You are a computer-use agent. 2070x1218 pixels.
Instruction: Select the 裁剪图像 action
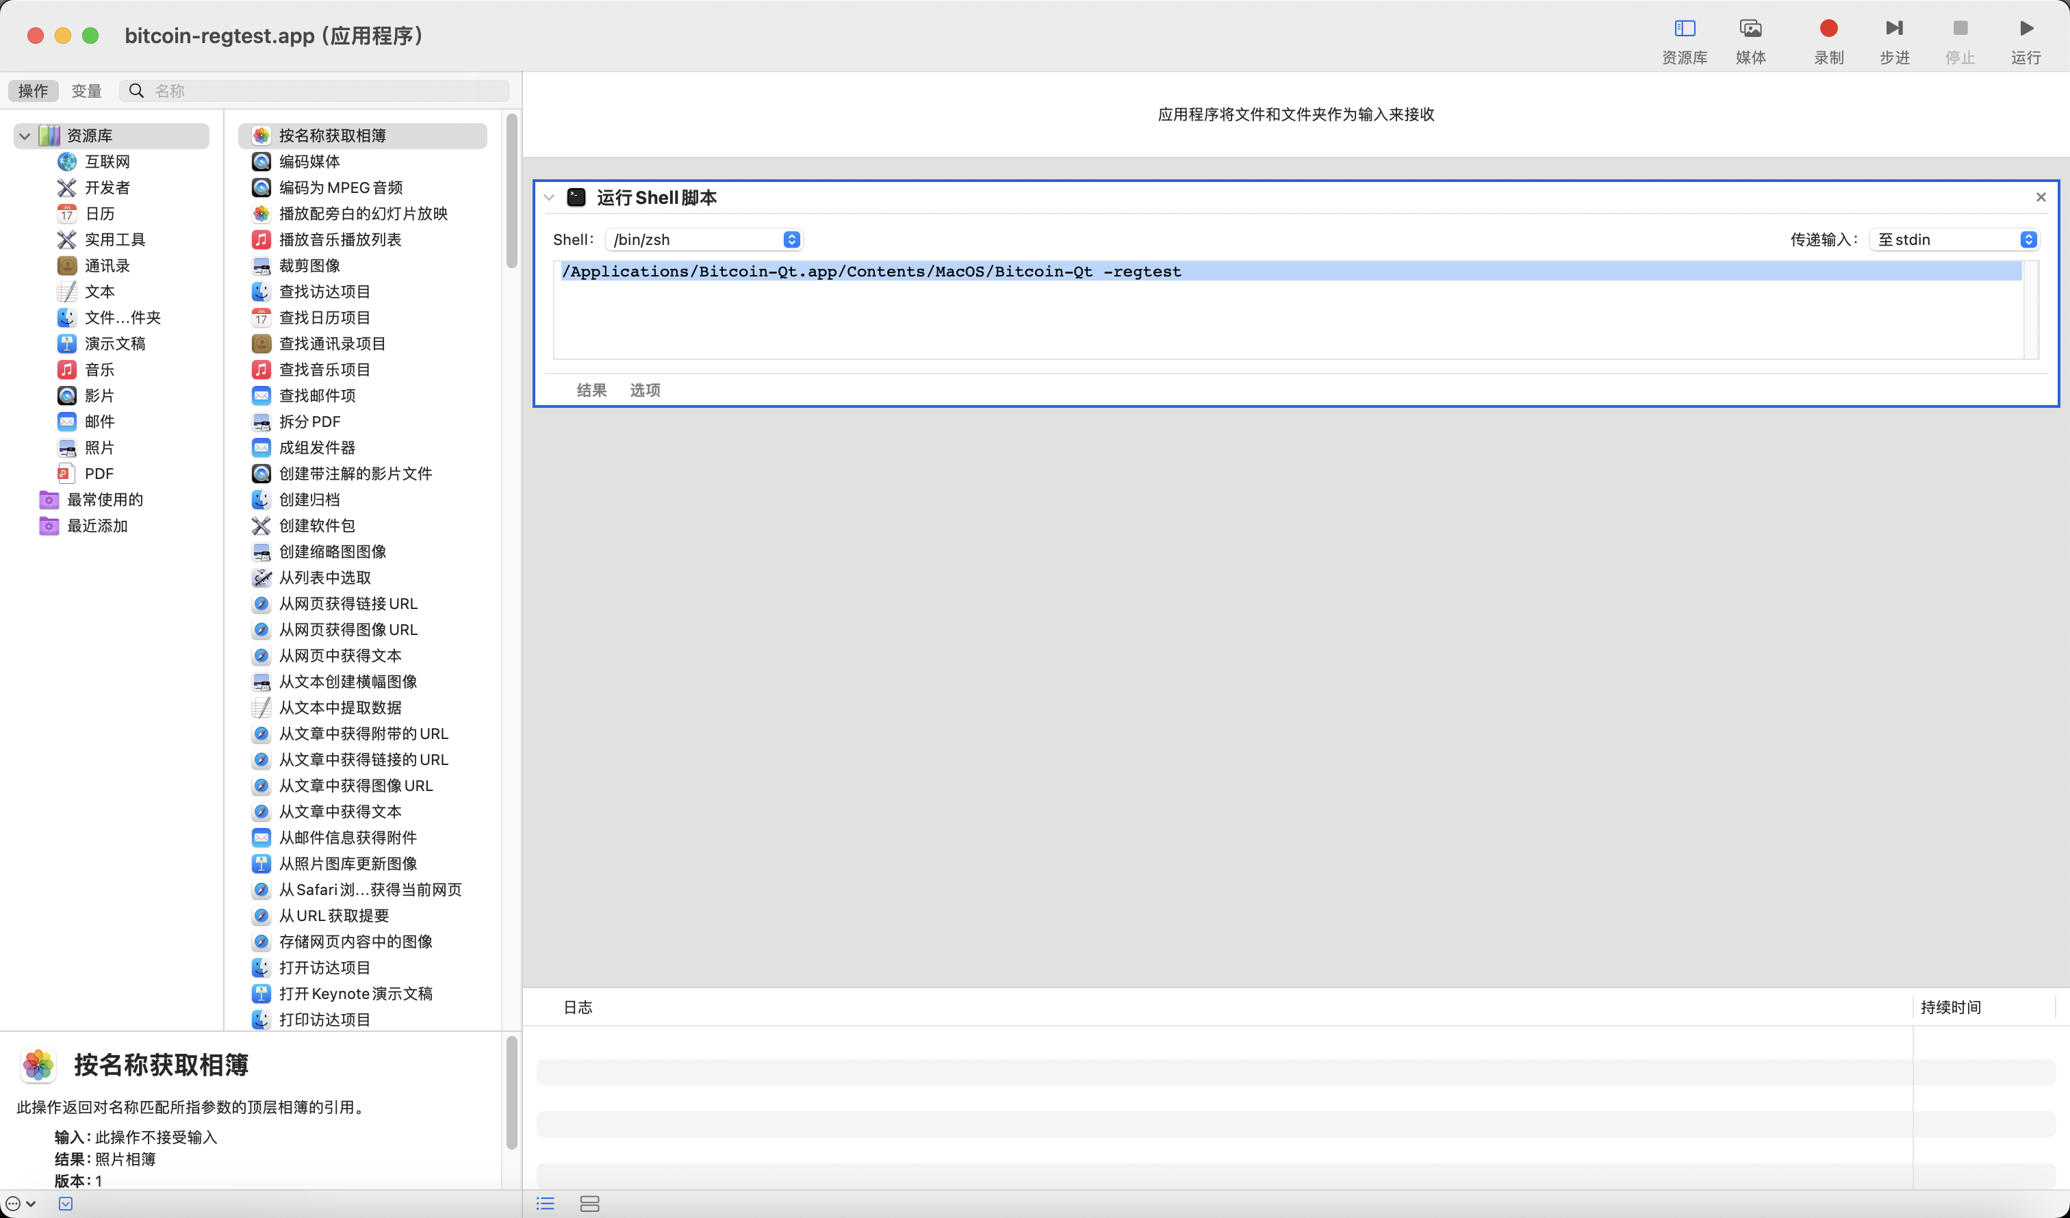[x=309, y=265]
